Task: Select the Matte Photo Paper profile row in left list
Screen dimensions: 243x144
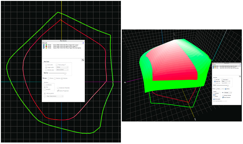Action: click(64, 46)
